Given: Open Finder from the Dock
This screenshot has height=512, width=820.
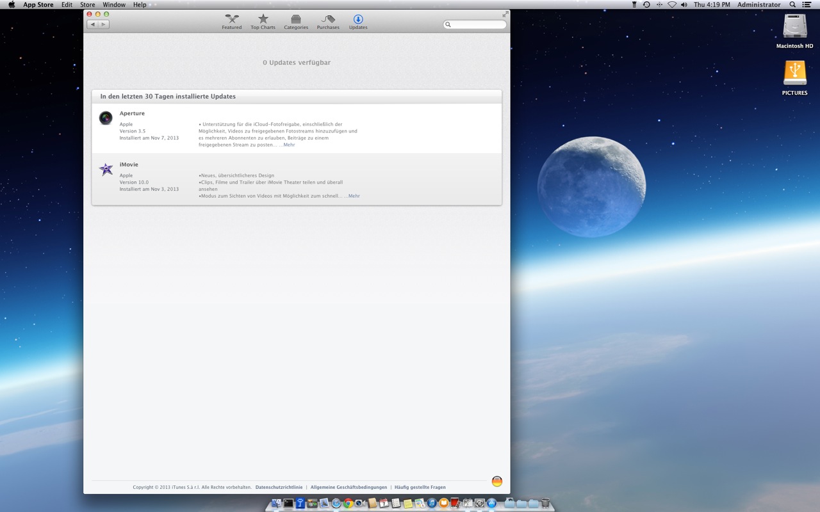Looking at the screenshot, I should 277,503.
